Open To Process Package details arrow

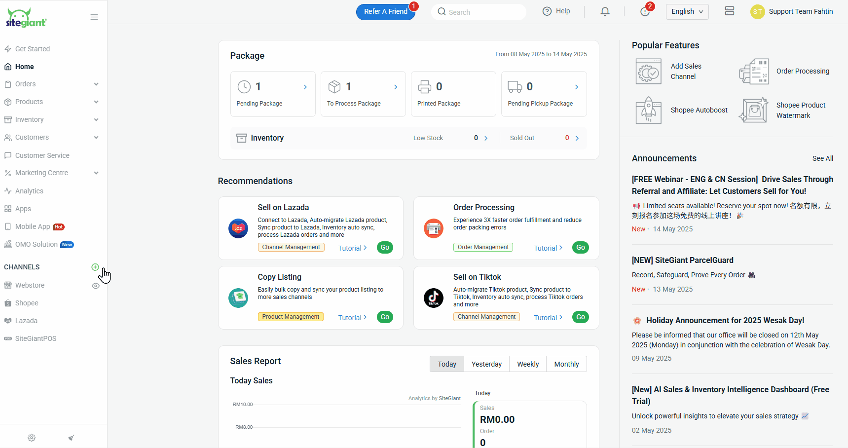coord(396,87)
